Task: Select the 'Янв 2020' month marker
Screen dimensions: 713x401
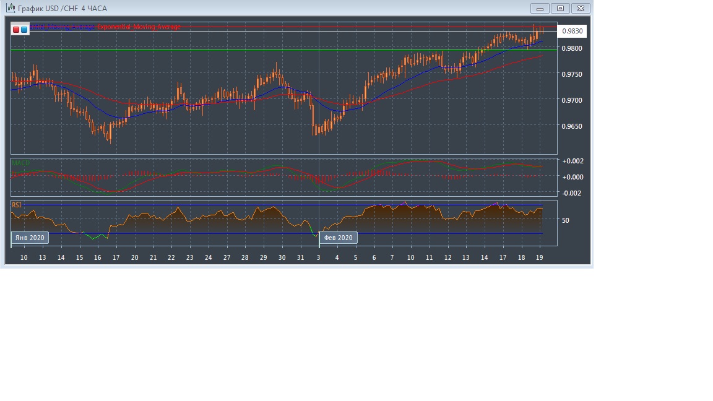Action: pyautogui.click(x=30, y=238)
